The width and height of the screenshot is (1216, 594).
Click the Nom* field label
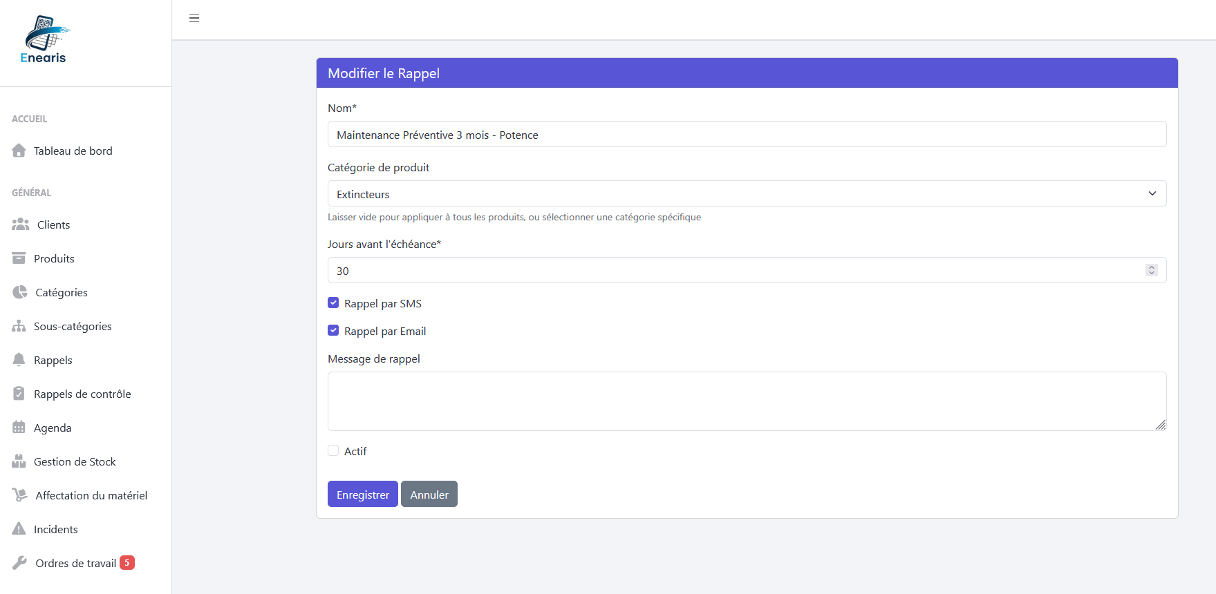pyautogui.click(x=342, y=108)
